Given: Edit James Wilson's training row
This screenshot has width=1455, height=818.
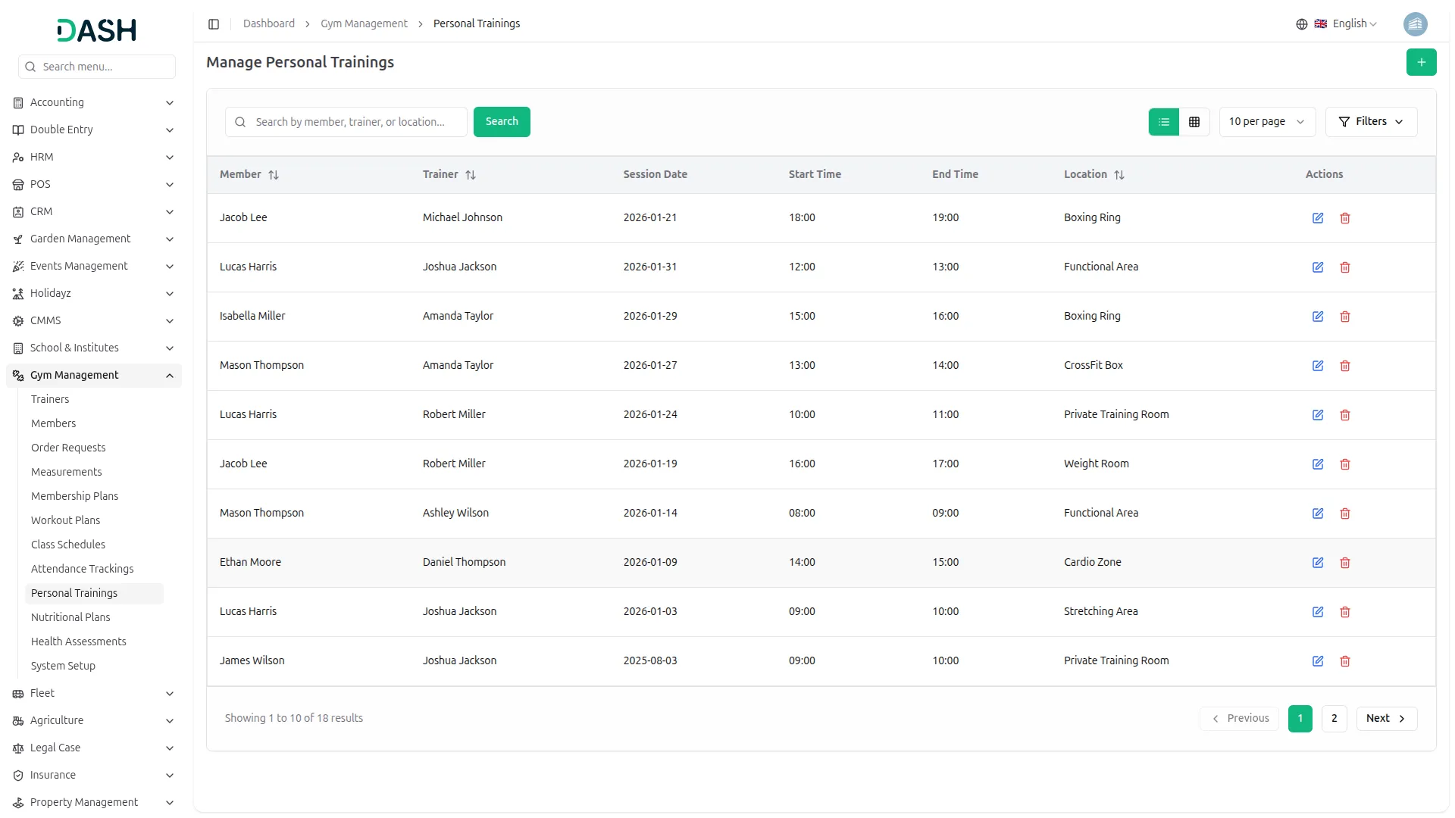Looking at the screenshot, I should click(x=1318, y=661).
